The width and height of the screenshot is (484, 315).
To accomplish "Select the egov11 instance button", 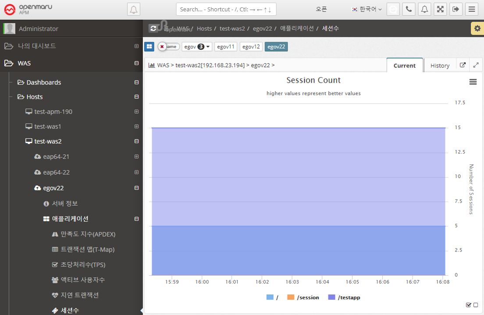I will coord(226,46).
